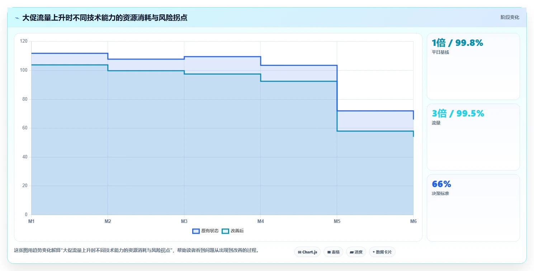Click the icon in the 表格 tag
Screen dimensions: 534x271
point(329,252)
